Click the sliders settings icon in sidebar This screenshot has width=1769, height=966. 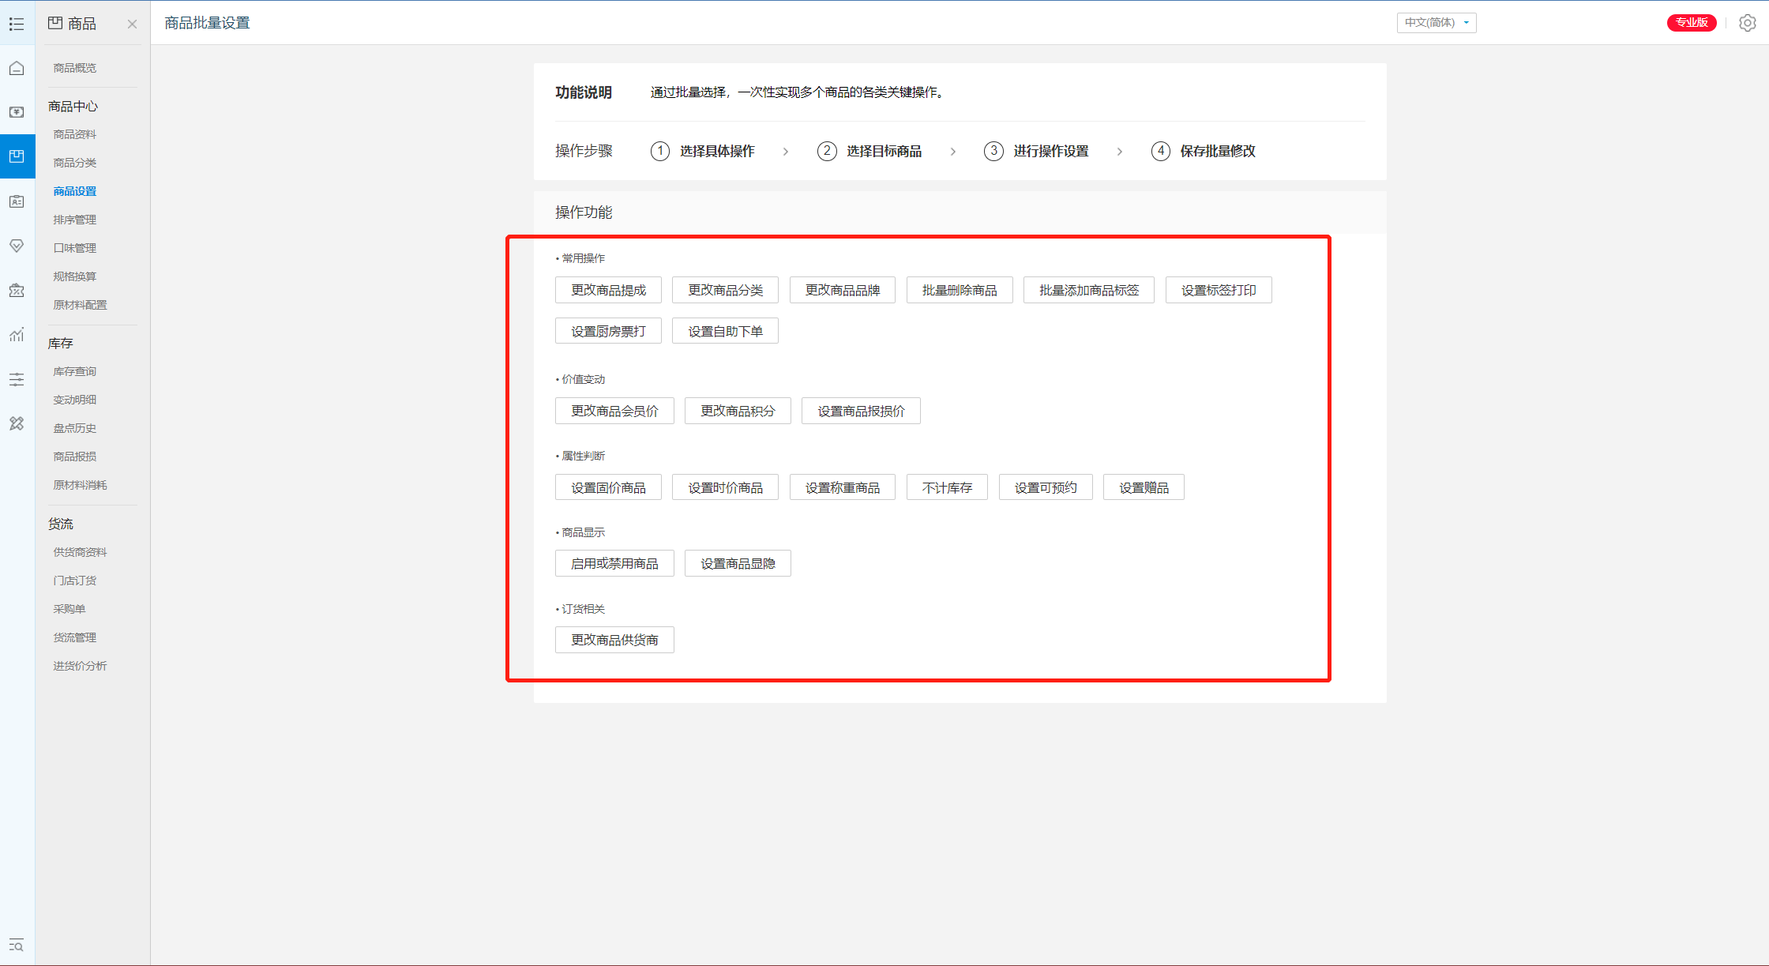coord(17,380)
